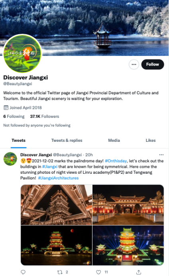Open the #JiangxiArchitectures hashtag link
The height and width of the screenshot is (276, 169).
58,178
